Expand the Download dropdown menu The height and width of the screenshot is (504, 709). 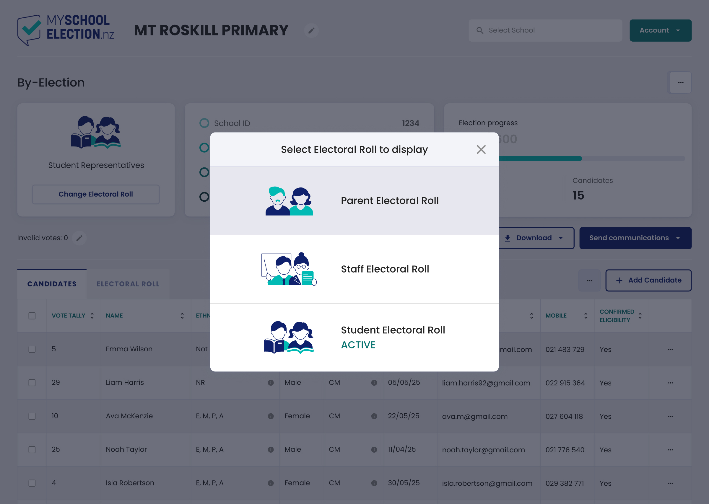click(536, 238)
